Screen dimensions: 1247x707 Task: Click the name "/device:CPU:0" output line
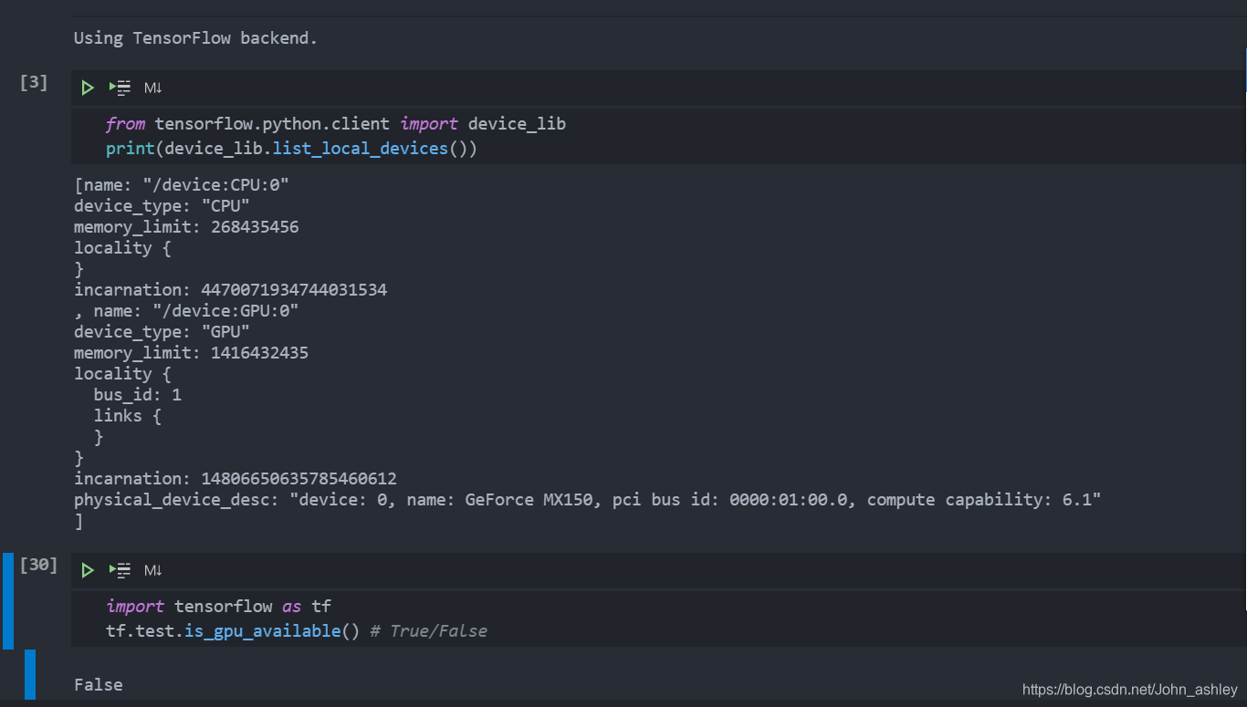click(x=182, y=184)
